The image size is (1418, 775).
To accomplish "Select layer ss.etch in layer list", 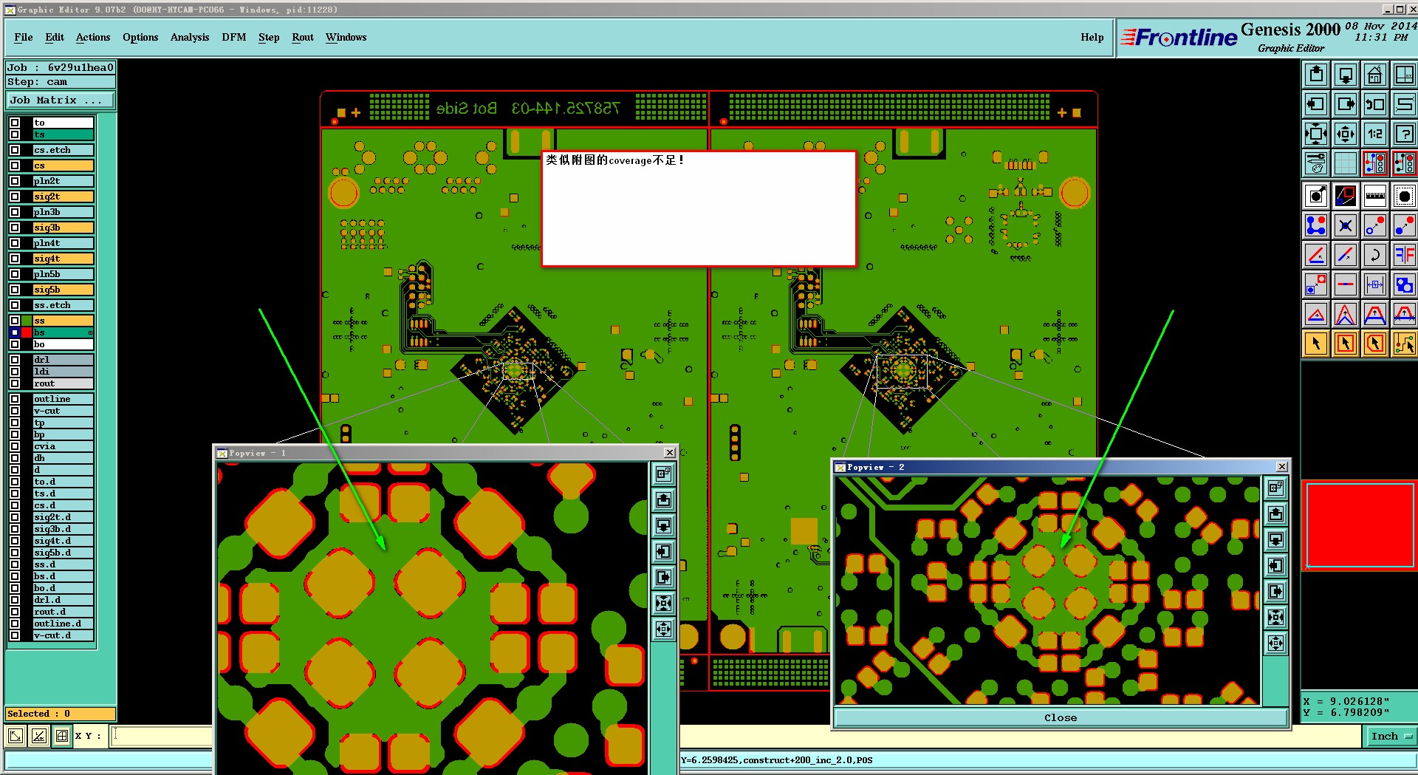I will point(64,305).
